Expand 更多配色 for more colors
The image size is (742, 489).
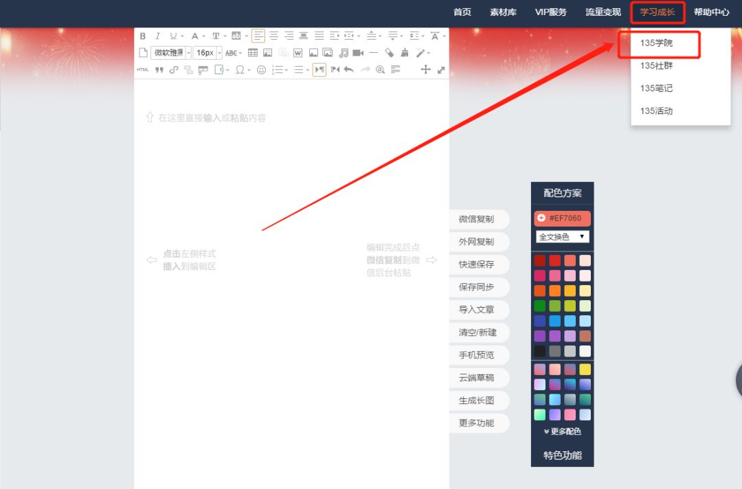tap(562, 431)
